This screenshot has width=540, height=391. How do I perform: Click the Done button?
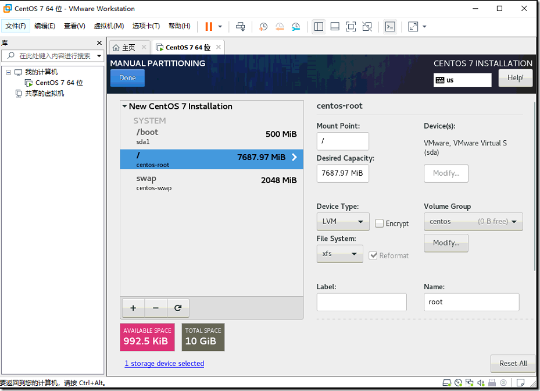point(127,78)
